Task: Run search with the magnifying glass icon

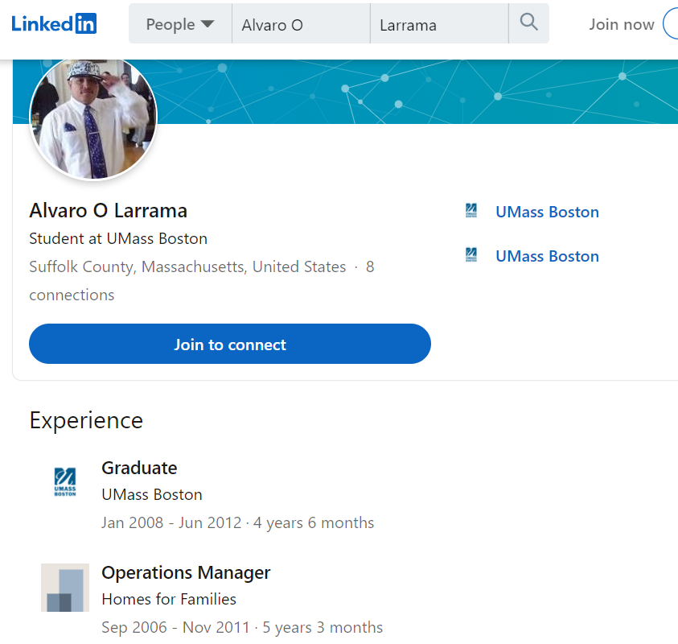Action: [529, 22]
